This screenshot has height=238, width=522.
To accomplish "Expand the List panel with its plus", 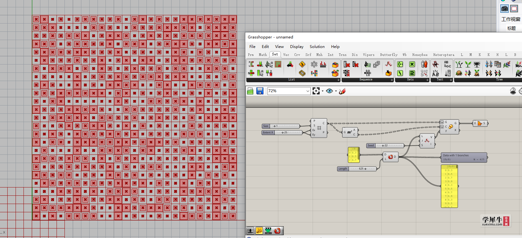I will click(x=338, y=80).
